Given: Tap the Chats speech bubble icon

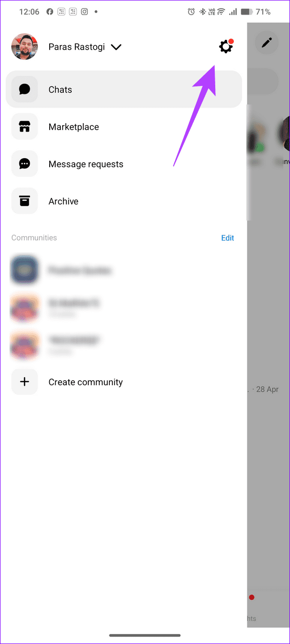Looking at the screenshot, I should (25, 89).
